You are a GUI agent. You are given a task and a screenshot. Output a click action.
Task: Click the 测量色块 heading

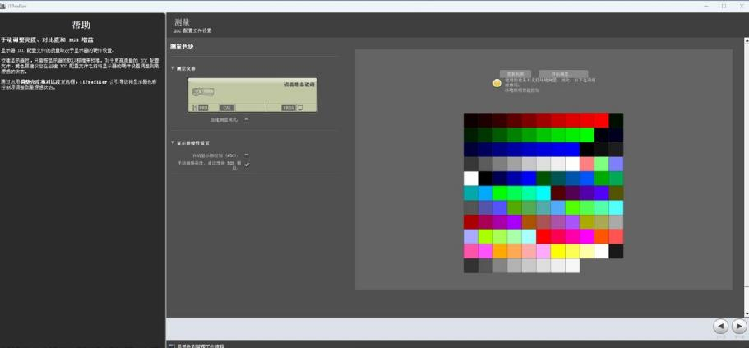[x=182, y=47]
